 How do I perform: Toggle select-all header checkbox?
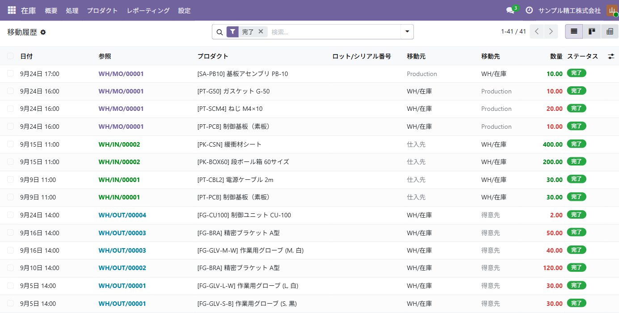[10, 56]
